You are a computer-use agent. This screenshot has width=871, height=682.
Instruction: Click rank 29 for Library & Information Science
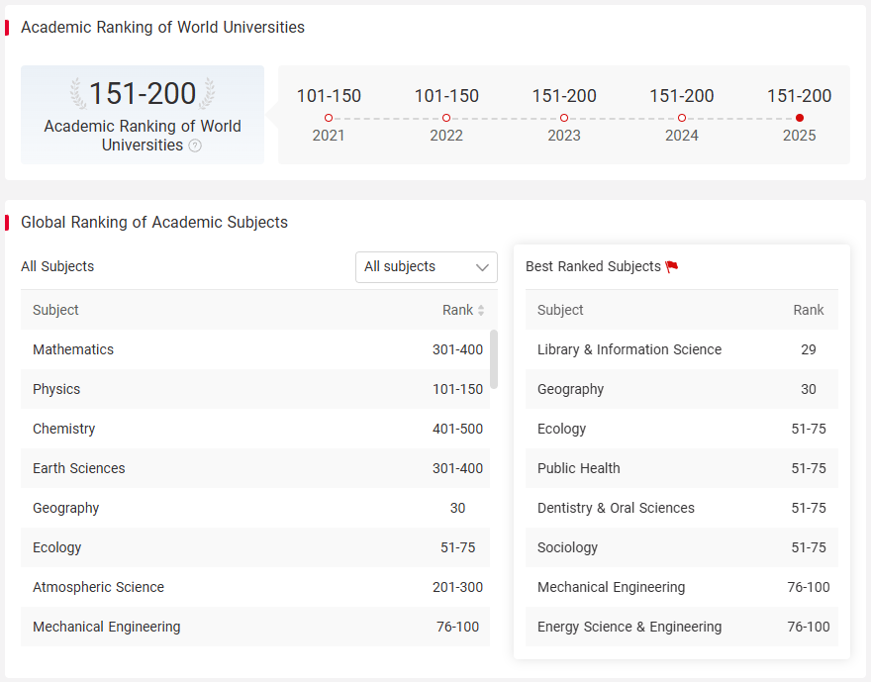click(809, 349)
